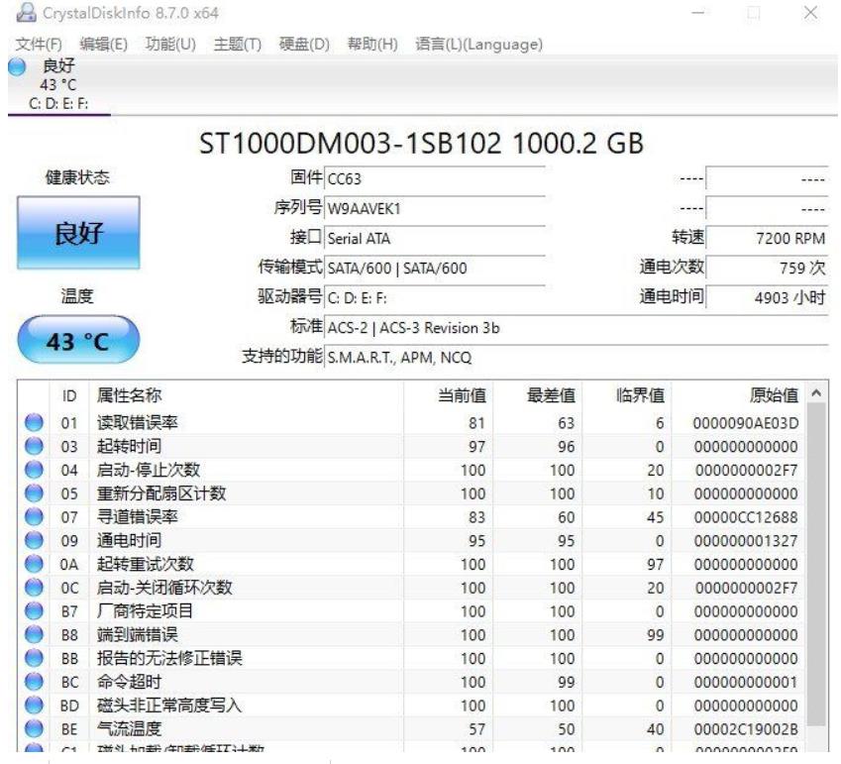Open the 编辑(E) menu
Screen dimensions: 841x764
point(104,44)
